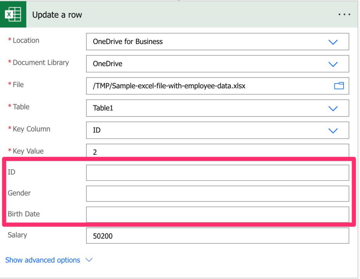Click inside the empty ID field
Image resolution: width=360 pixels, height=279 pixels.
(217, 172)
